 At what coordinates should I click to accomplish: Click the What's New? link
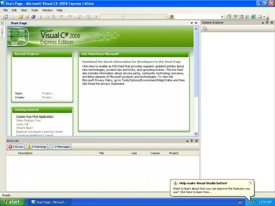click(x=24, y=128)
